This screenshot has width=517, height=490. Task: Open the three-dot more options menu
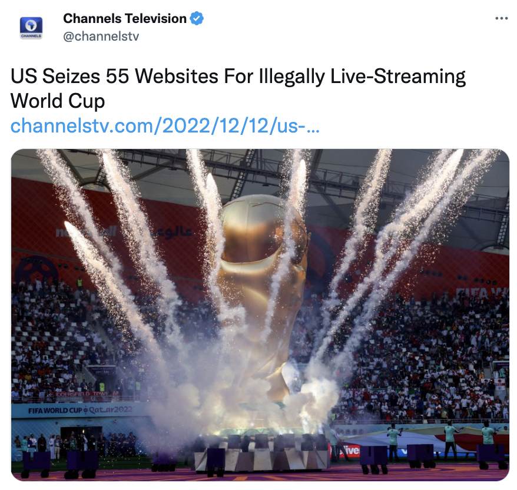(501, 18)
